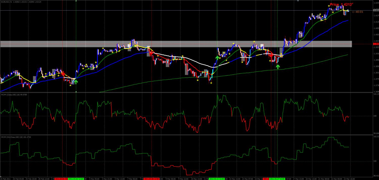Click the orange candle countdown 40:01 label

[x=358, y=12]
